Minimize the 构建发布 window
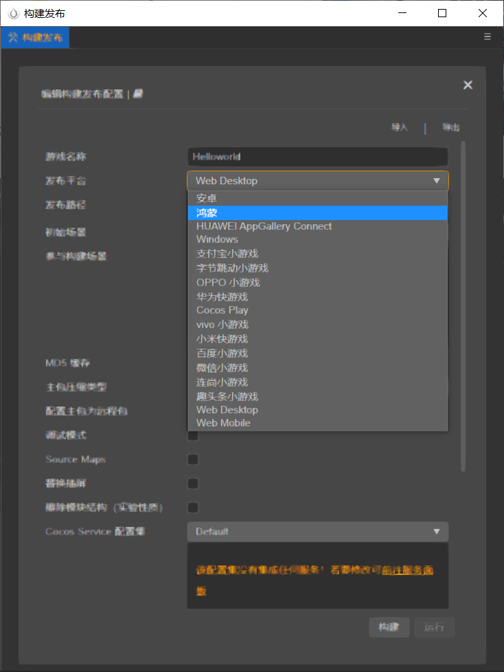 (x=402, y=13)
